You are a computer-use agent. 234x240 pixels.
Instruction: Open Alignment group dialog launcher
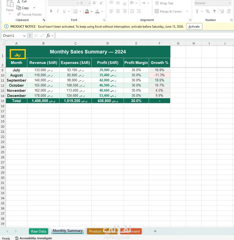click(x=190, y=20)
